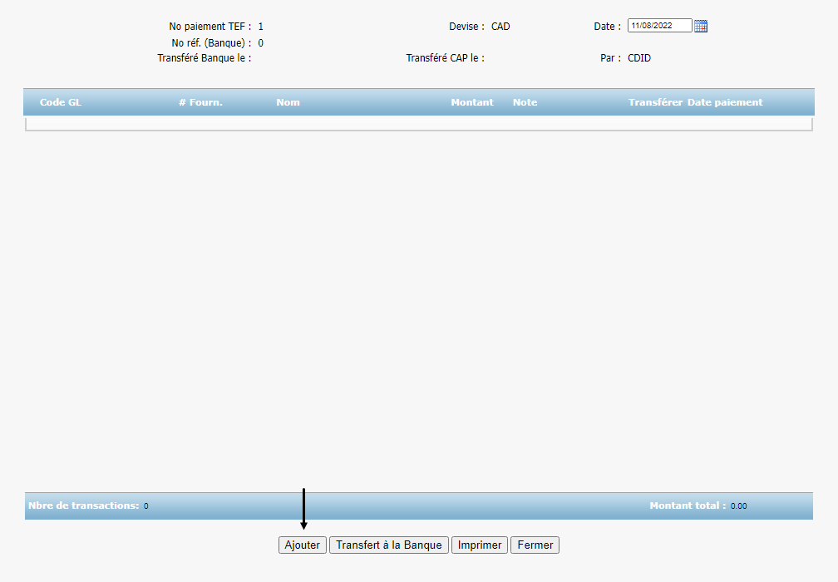This screenshot has height=582, width=838.
Task: Click Transfert à la Banque button
Action: (389, 545)
